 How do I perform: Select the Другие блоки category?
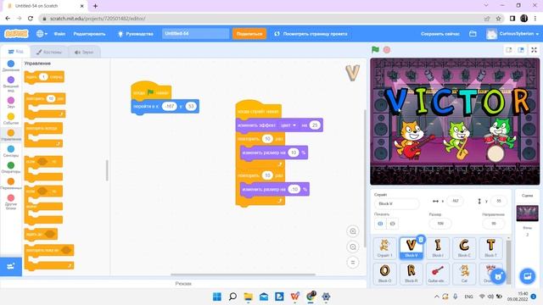click(11, 202)
